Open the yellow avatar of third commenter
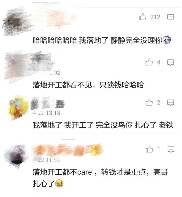 point(18,107)
